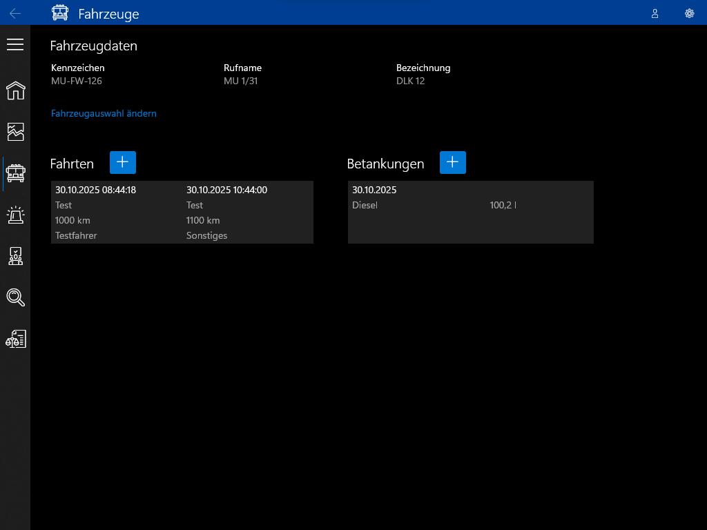Click the Diesel fuel type
This screenshot has height=530, width=707.
pyautogui.click(x=365, y=205)
